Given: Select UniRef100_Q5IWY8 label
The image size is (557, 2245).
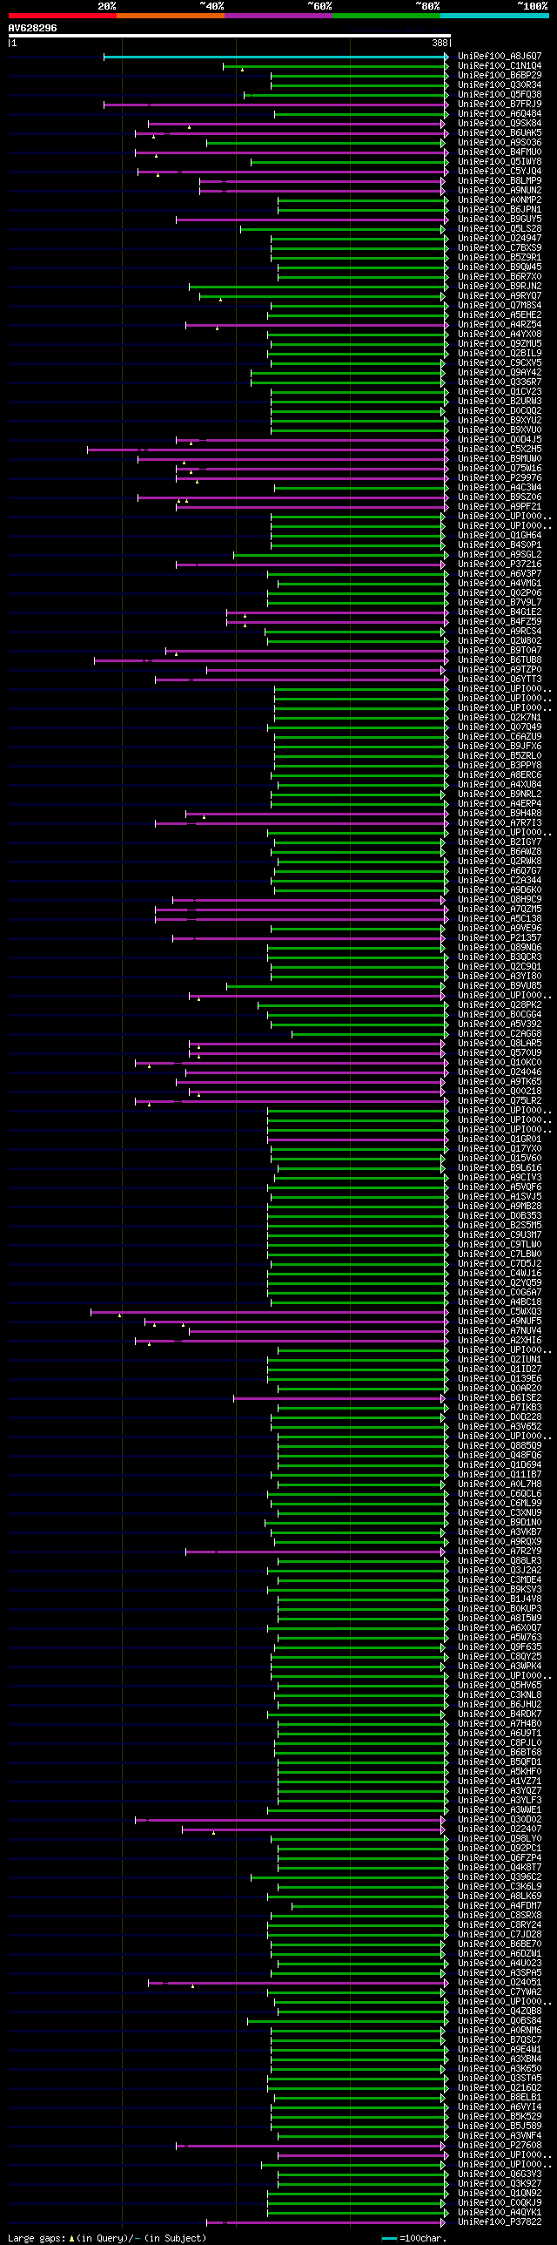Looking at the screenshot, I should click(x=500, y=161).
